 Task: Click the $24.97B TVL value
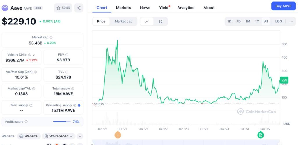(x=63, y=77)
